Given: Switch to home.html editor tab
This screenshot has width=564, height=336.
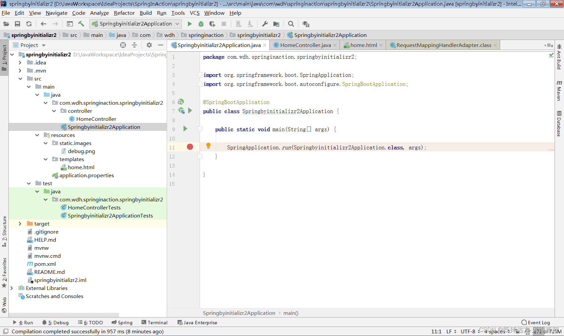Looking at the screenshot, I should coord(363,45).
